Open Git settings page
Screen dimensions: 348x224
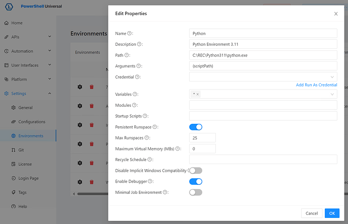click(28, 150)
